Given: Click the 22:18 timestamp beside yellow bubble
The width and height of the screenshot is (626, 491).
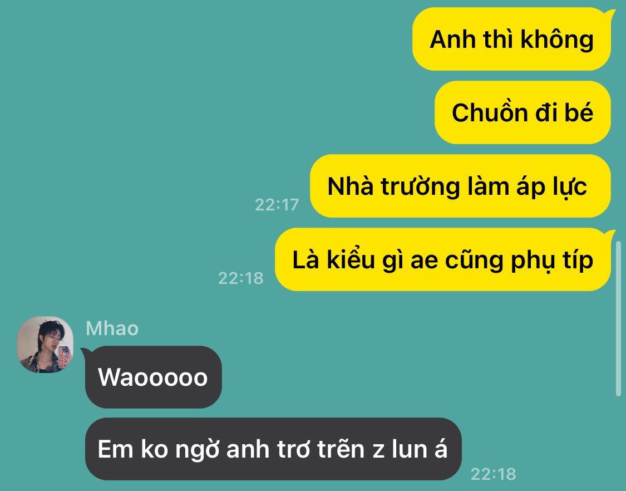Looking at the screenshot, I should coord(241,278).
